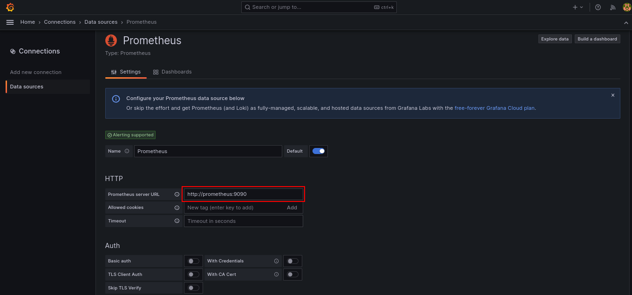The height and width of the screenshot is (295, 632).
Task: Enable the Skip TLS Verify switch
Action: click(193, 288)
